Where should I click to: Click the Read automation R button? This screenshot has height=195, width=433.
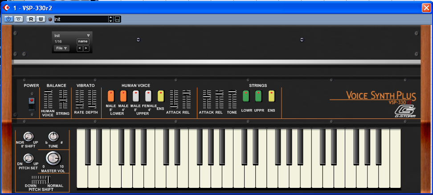click(31, 19)
